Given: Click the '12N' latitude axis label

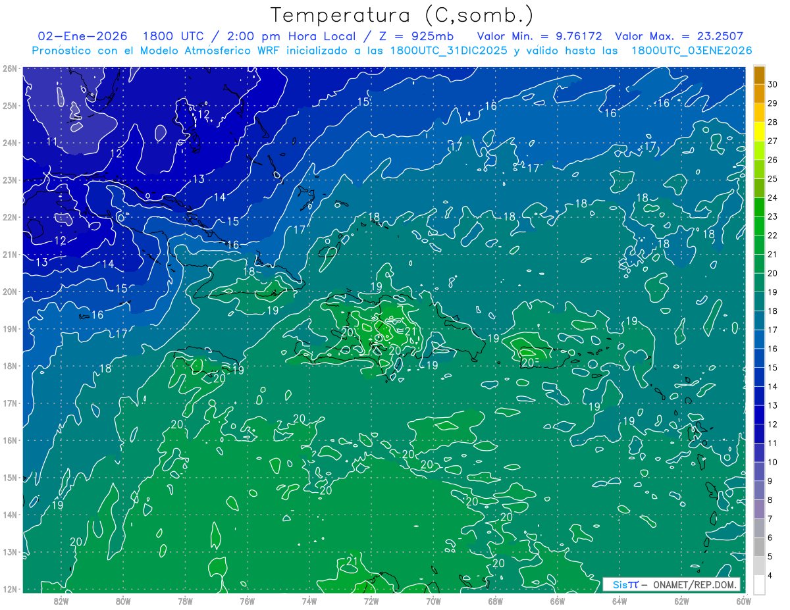Looking at the screenshot, I should 10,588.
